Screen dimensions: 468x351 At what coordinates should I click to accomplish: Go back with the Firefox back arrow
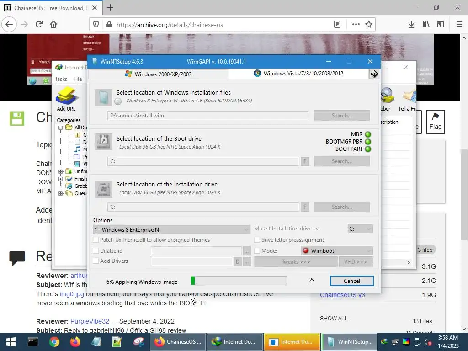click(x=9, y=24)
